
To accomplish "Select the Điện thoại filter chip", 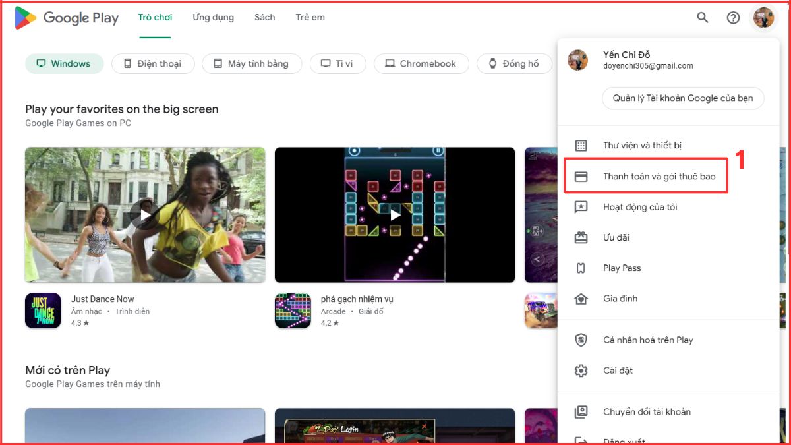I will (x=154, y=63).
